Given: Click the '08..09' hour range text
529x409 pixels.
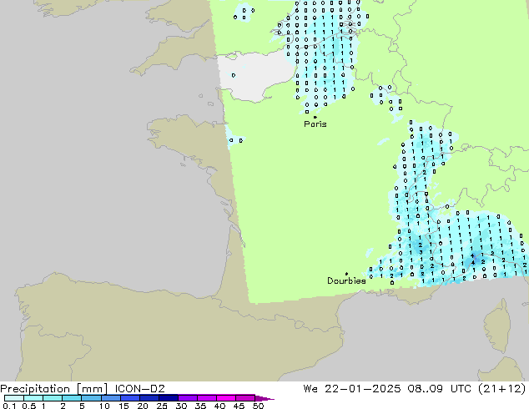Looking at the screenshot, I should pos(425,389).
